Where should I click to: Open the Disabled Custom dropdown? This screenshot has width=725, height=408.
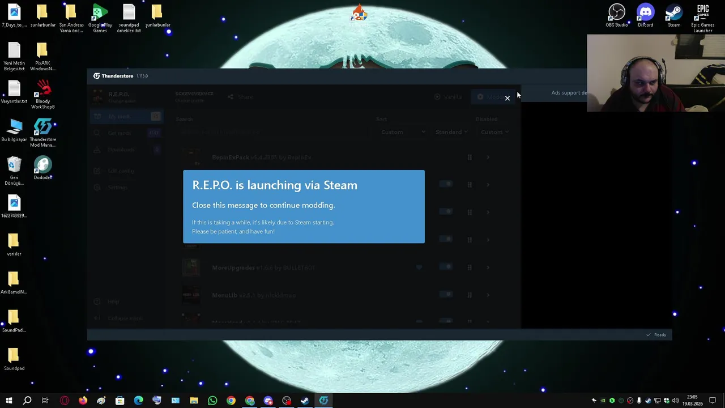point(494,132)
